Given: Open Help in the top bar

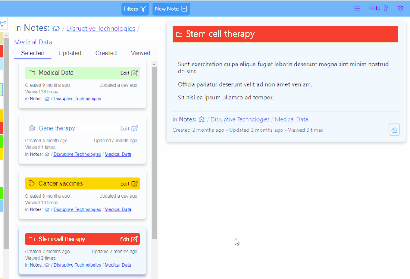Looking at the screenshot, I should click(x=378, y=9).
